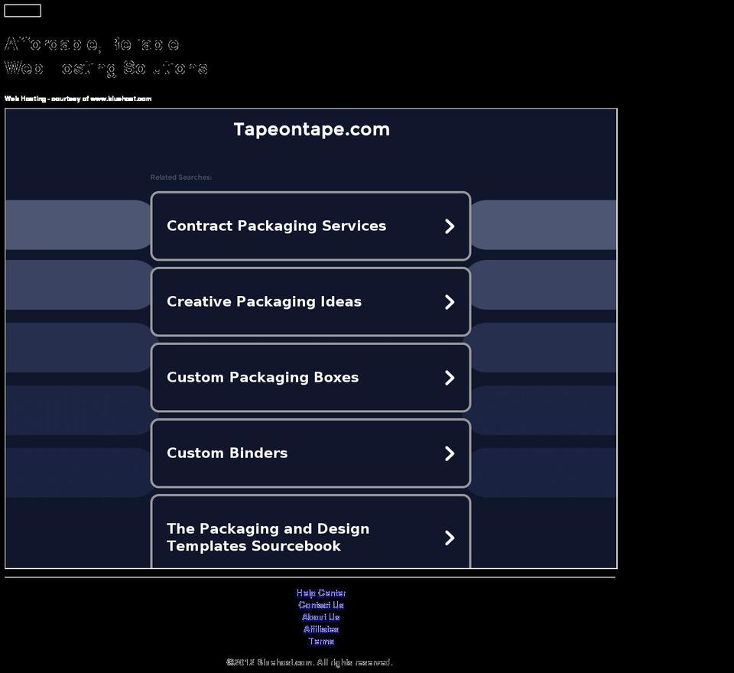Open The Packaging and Design Templates Sourcebook
This screenshot has height=673, width=734.
pos(310,532)
